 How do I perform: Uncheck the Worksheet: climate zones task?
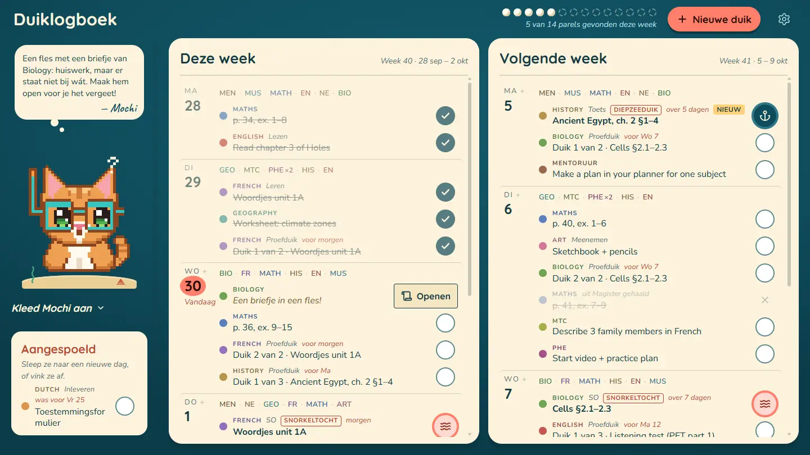[x=445, y=219]
